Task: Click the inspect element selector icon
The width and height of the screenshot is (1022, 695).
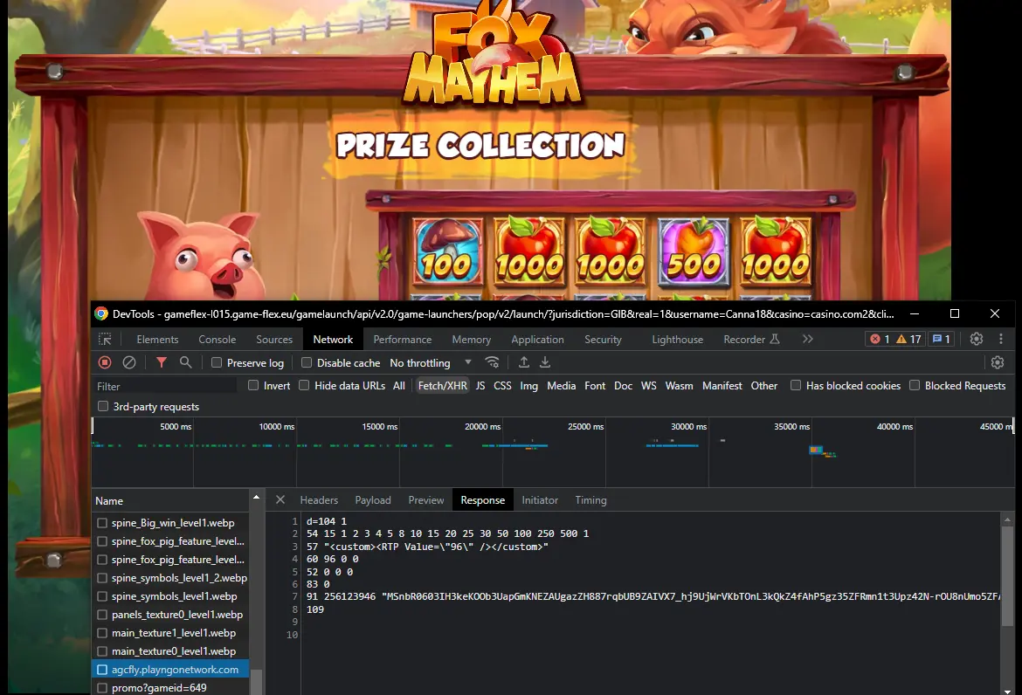Action: click(105, 340)
